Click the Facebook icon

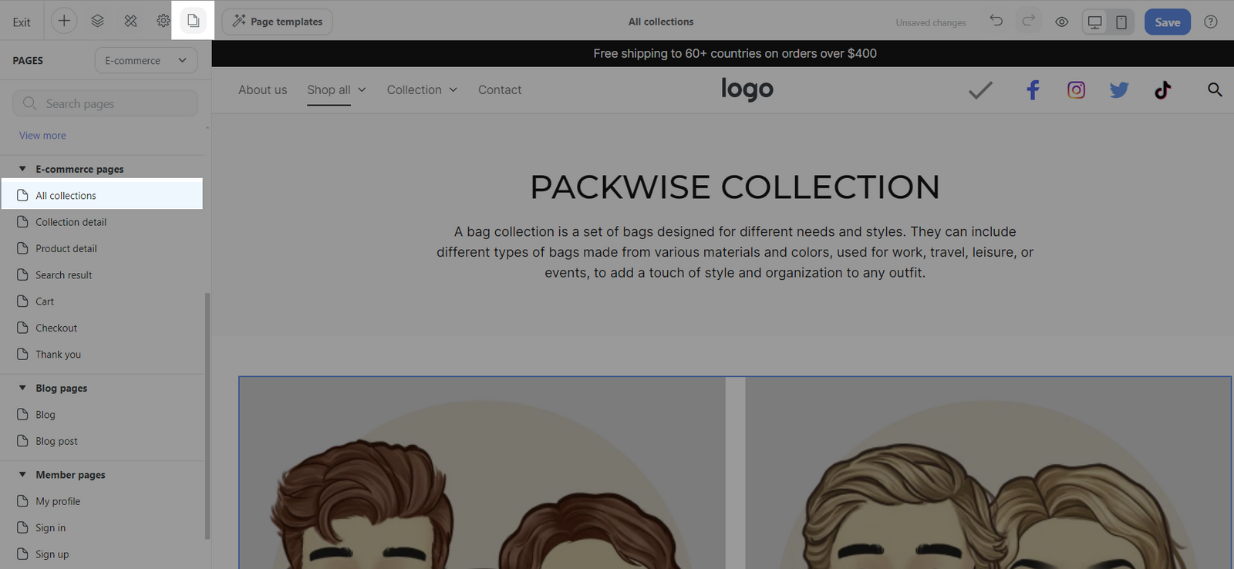click(x=1033, y=90)
